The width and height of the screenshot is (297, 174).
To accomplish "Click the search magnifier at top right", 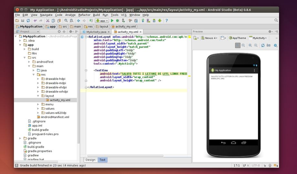I will click(276, 20).
